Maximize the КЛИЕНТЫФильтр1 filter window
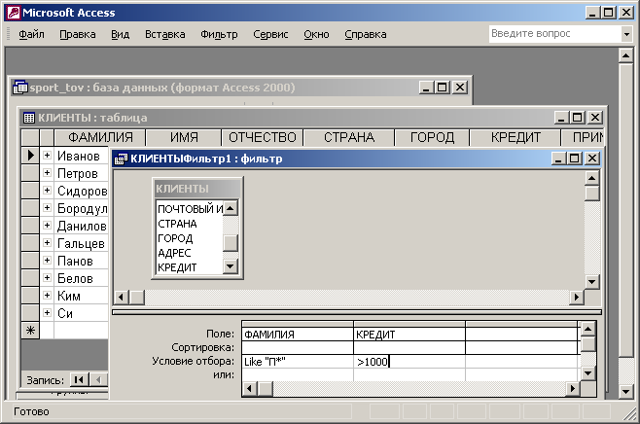The image size is (640, 424). (x=574, y=158)
